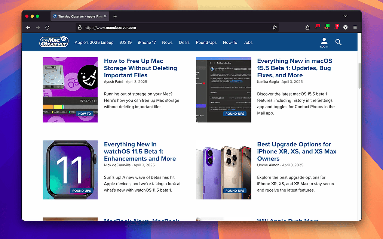Click the extension icon with green badge
Screen dimensions: 383x239
tap(327, 27)
